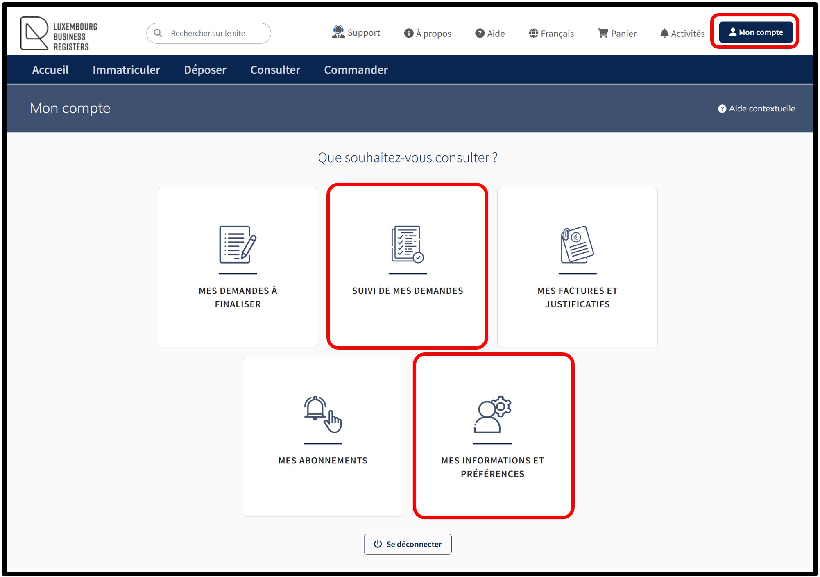
Task: Open the Activités bell notifications
Action: [664, 33]
